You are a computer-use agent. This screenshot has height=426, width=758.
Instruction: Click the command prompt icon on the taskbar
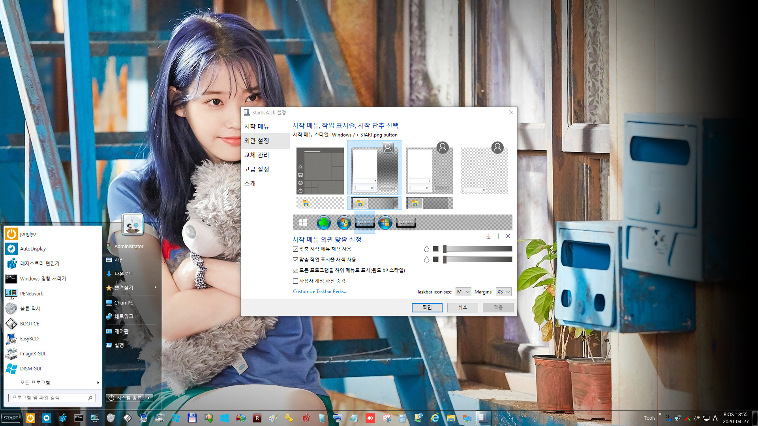(x=79, y=418)
